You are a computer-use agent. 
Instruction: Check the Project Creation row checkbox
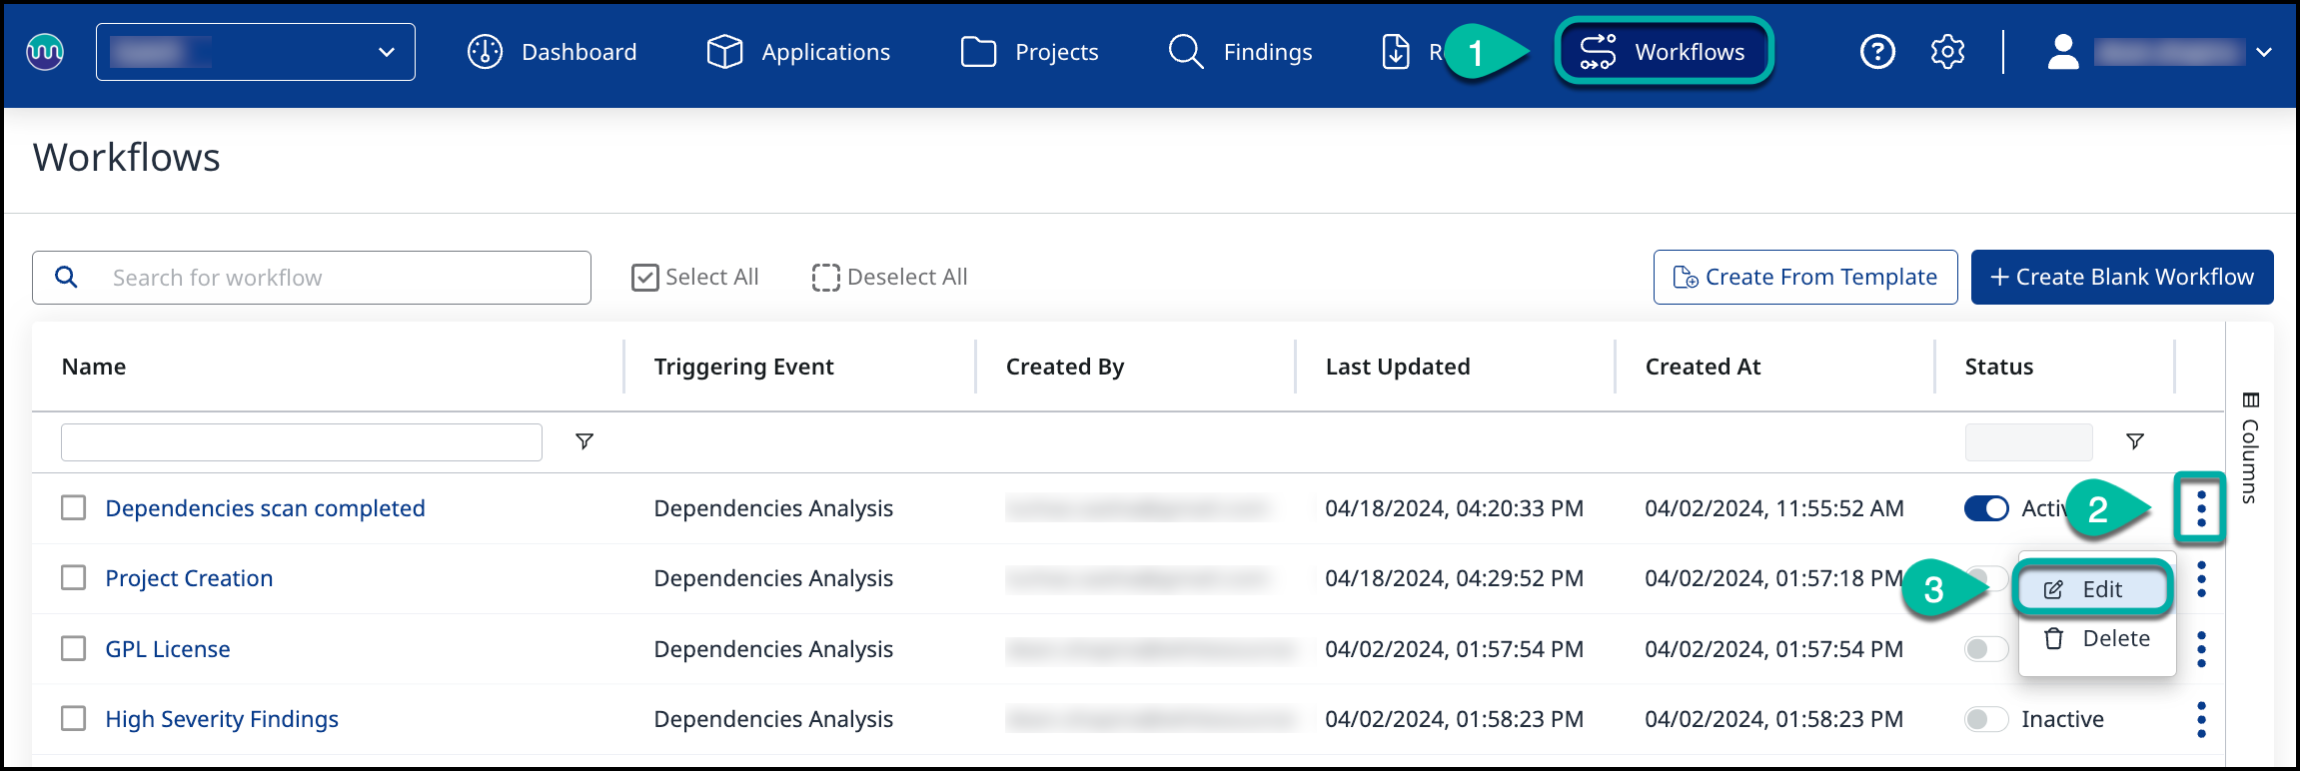[x=74, y=578]
